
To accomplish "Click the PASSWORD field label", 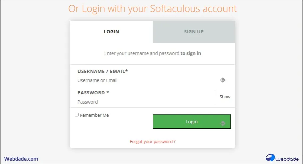I will pos(93,93).
